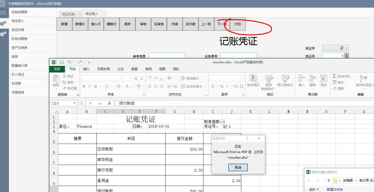Click the decrease font size icon
The image size is (374, 192).
[142, 78]
